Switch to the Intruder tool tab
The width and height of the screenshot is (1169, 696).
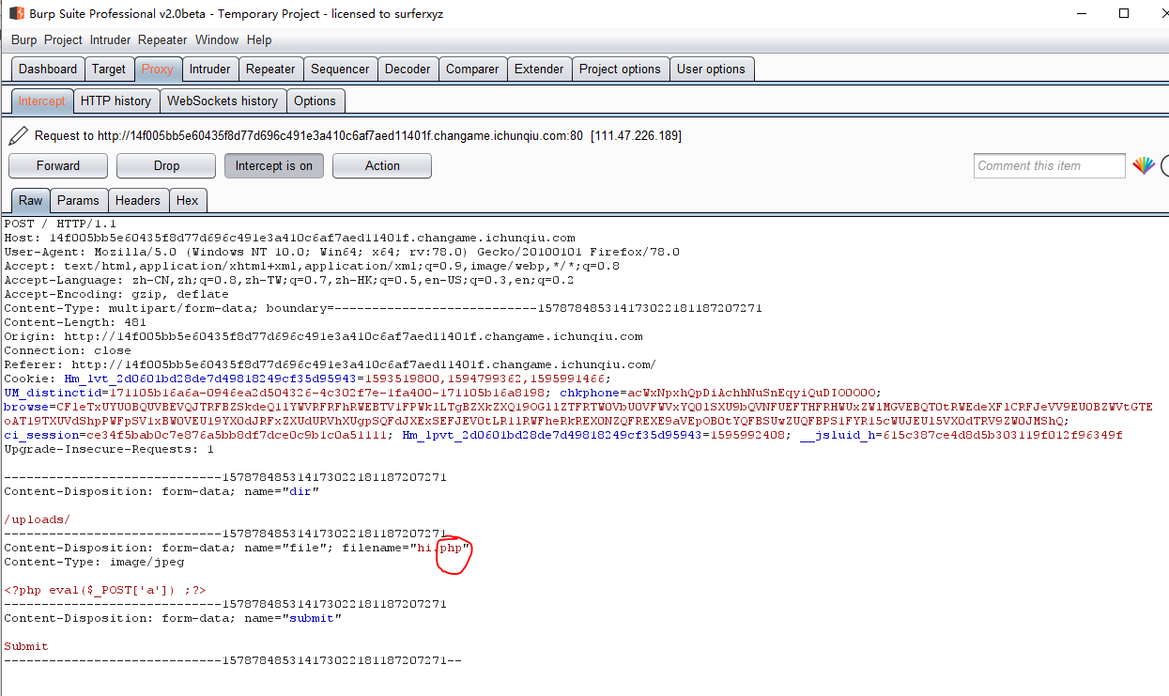point(209,70)
